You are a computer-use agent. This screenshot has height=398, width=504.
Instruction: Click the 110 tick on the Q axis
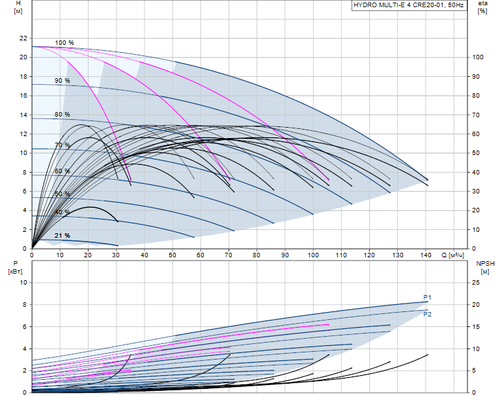(x=341, y=255)
